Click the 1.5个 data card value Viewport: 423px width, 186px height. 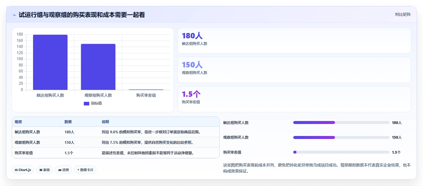click(x=191, y=94)
